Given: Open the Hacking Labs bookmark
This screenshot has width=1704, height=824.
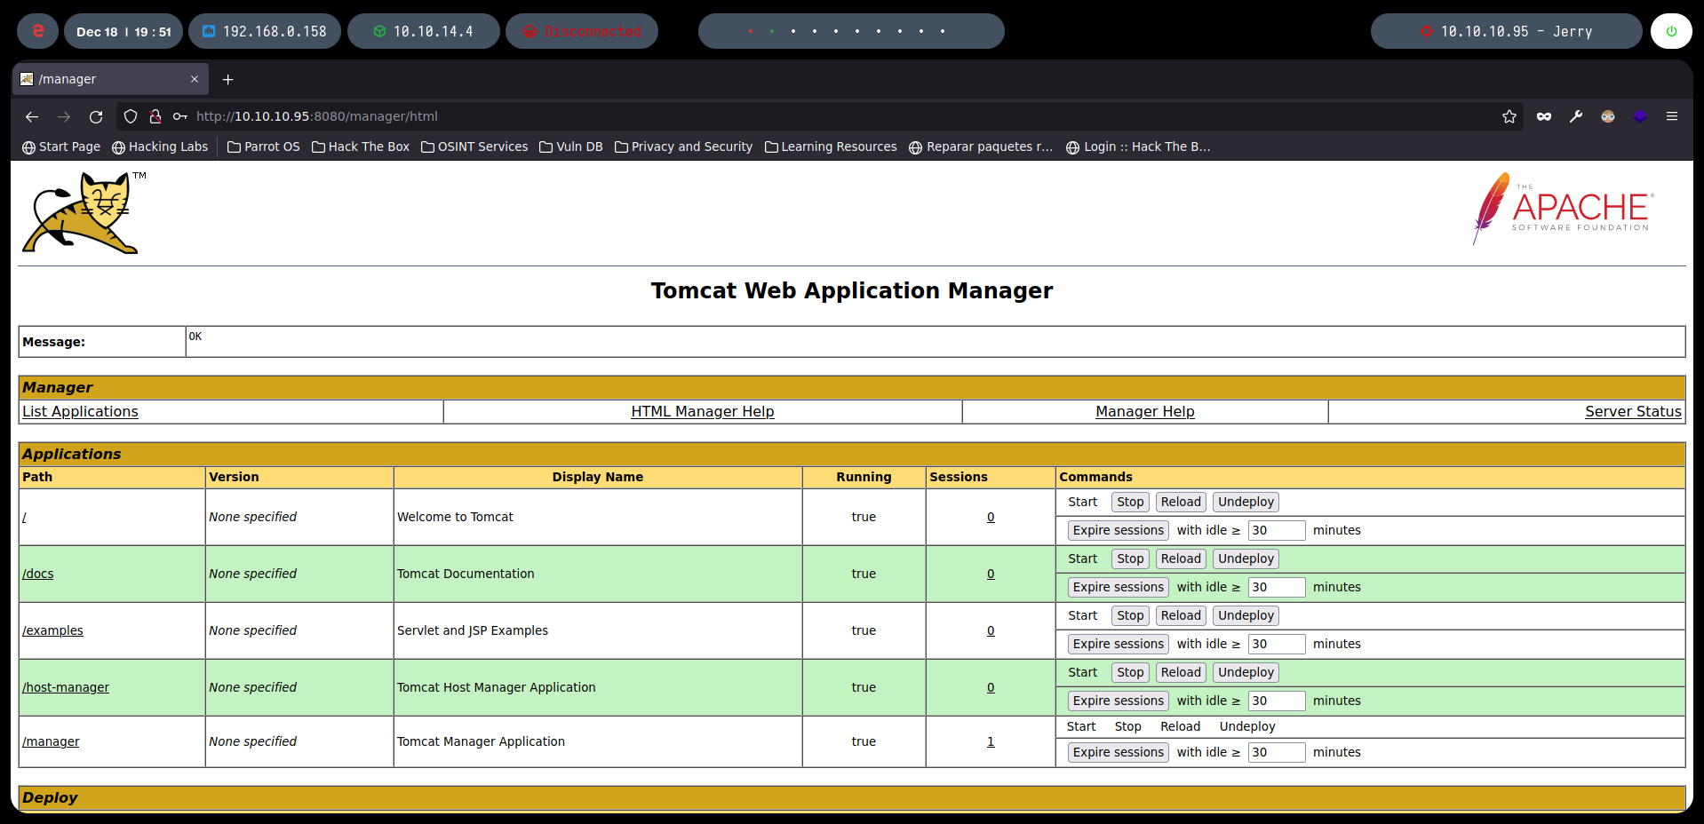Looking at the screenshot, I should tap(160, 147).
